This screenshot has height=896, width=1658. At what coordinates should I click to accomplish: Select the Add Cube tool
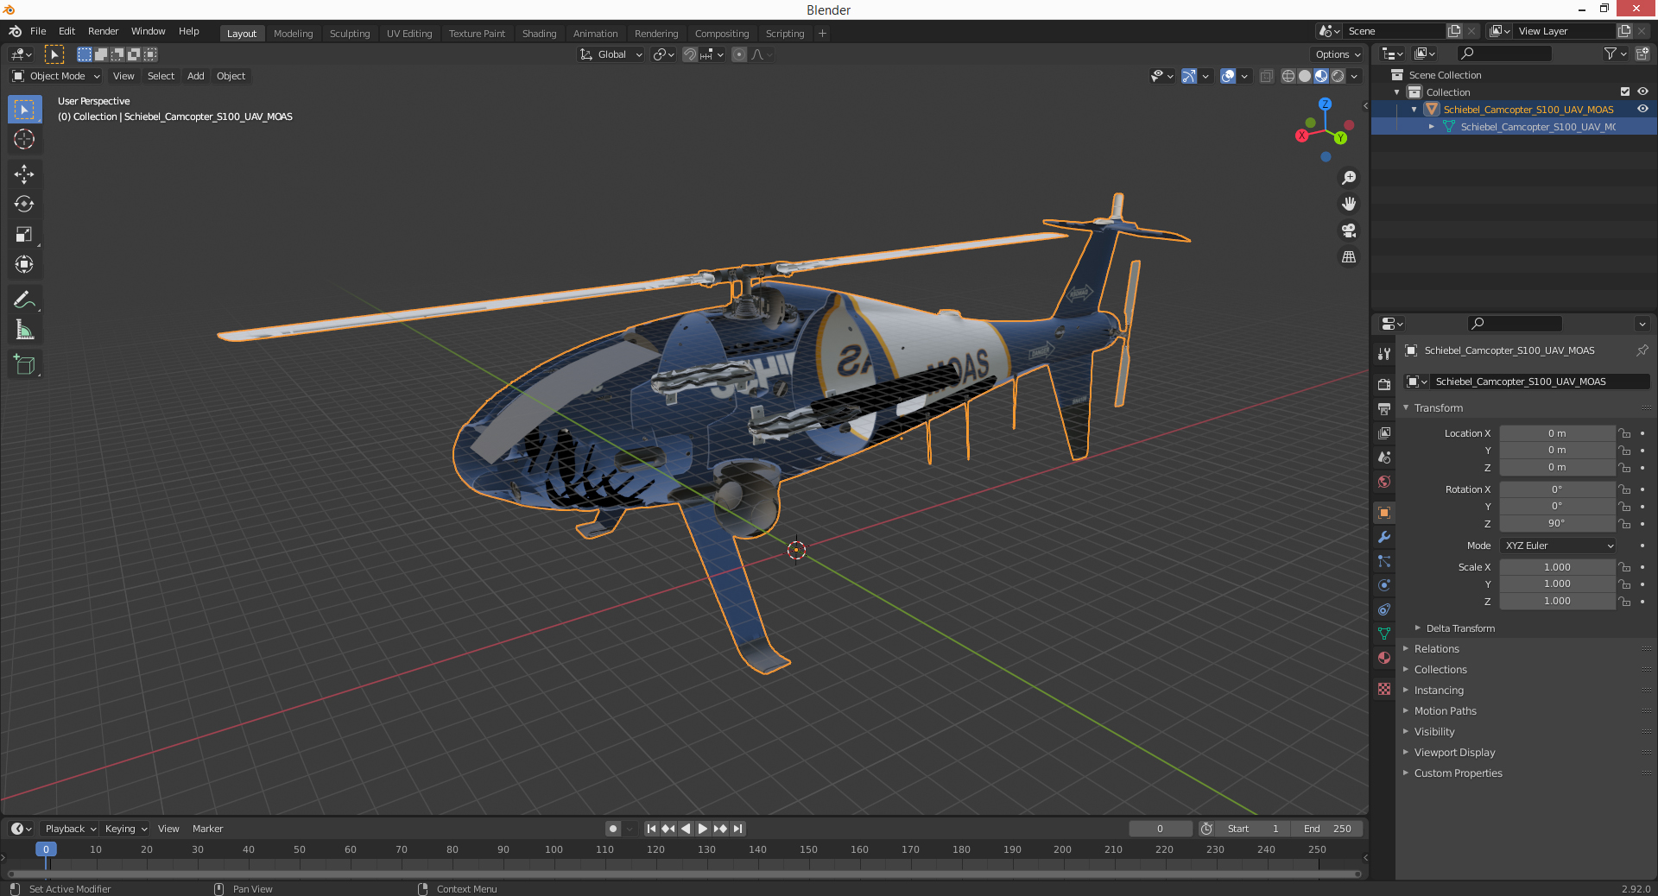coord(24,364)
